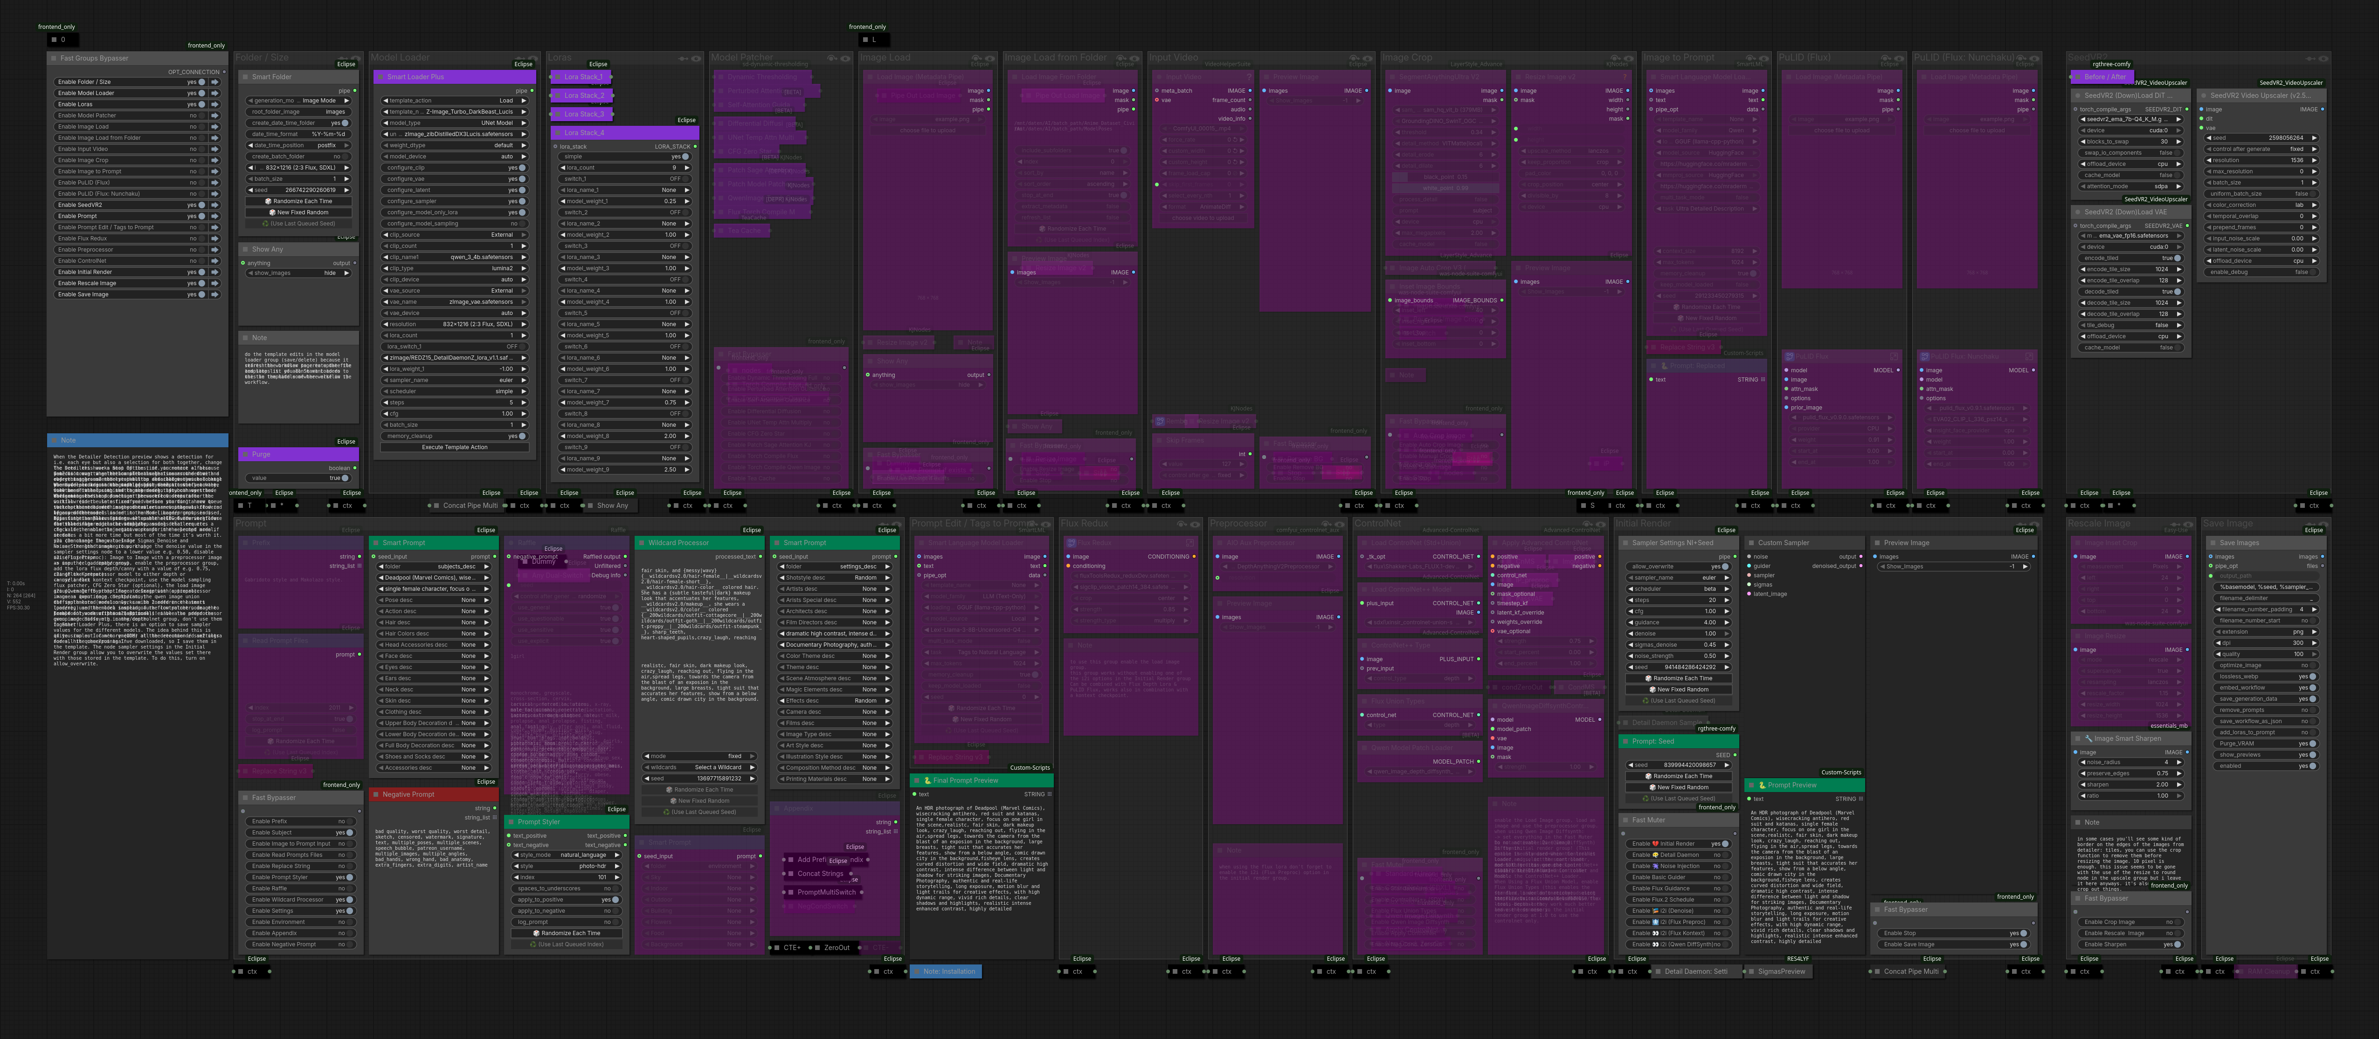Click the go-to arrow beside Enable Folder / Size

215,82
